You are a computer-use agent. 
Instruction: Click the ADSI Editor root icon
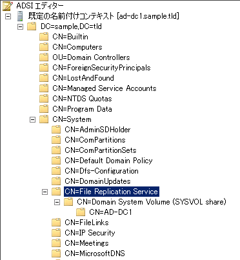point(8,6)
